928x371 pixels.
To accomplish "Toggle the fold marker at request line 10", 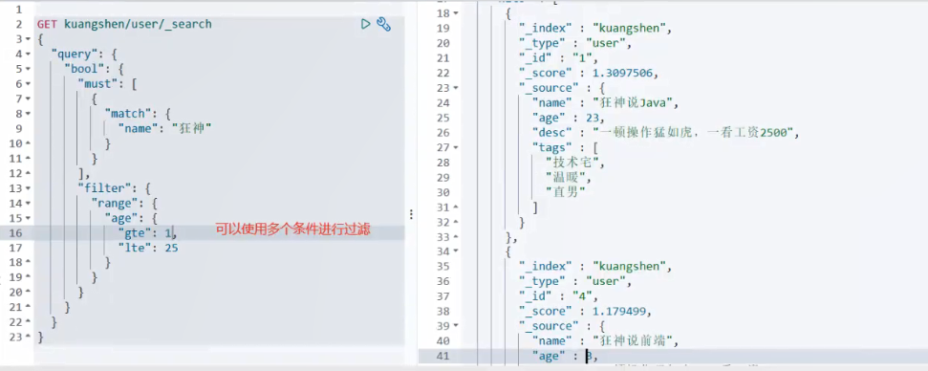I will tap(28, 143).
